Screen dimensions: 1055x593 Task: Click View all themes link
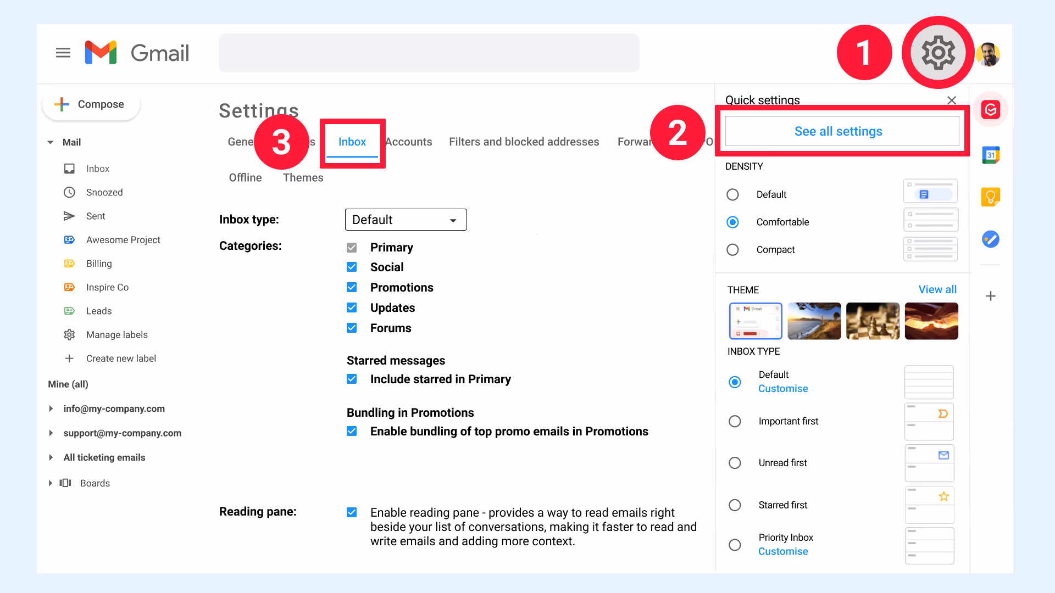[937, 289]
